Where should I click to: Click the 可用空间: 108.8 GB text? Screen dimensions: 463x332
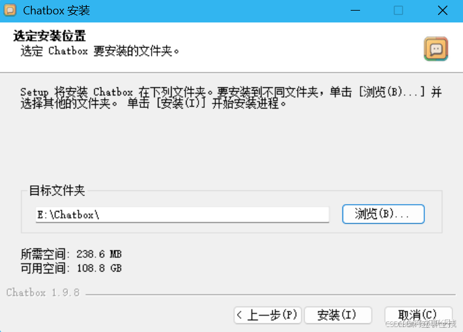tap(71, 268)
